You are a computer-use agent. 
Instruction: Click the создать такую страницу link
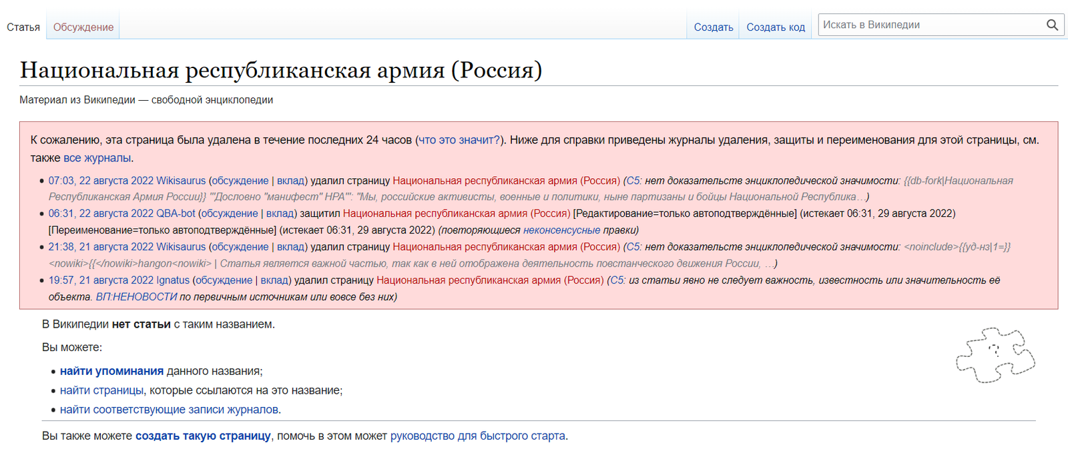pyautogui.click(x=203, y=436)
